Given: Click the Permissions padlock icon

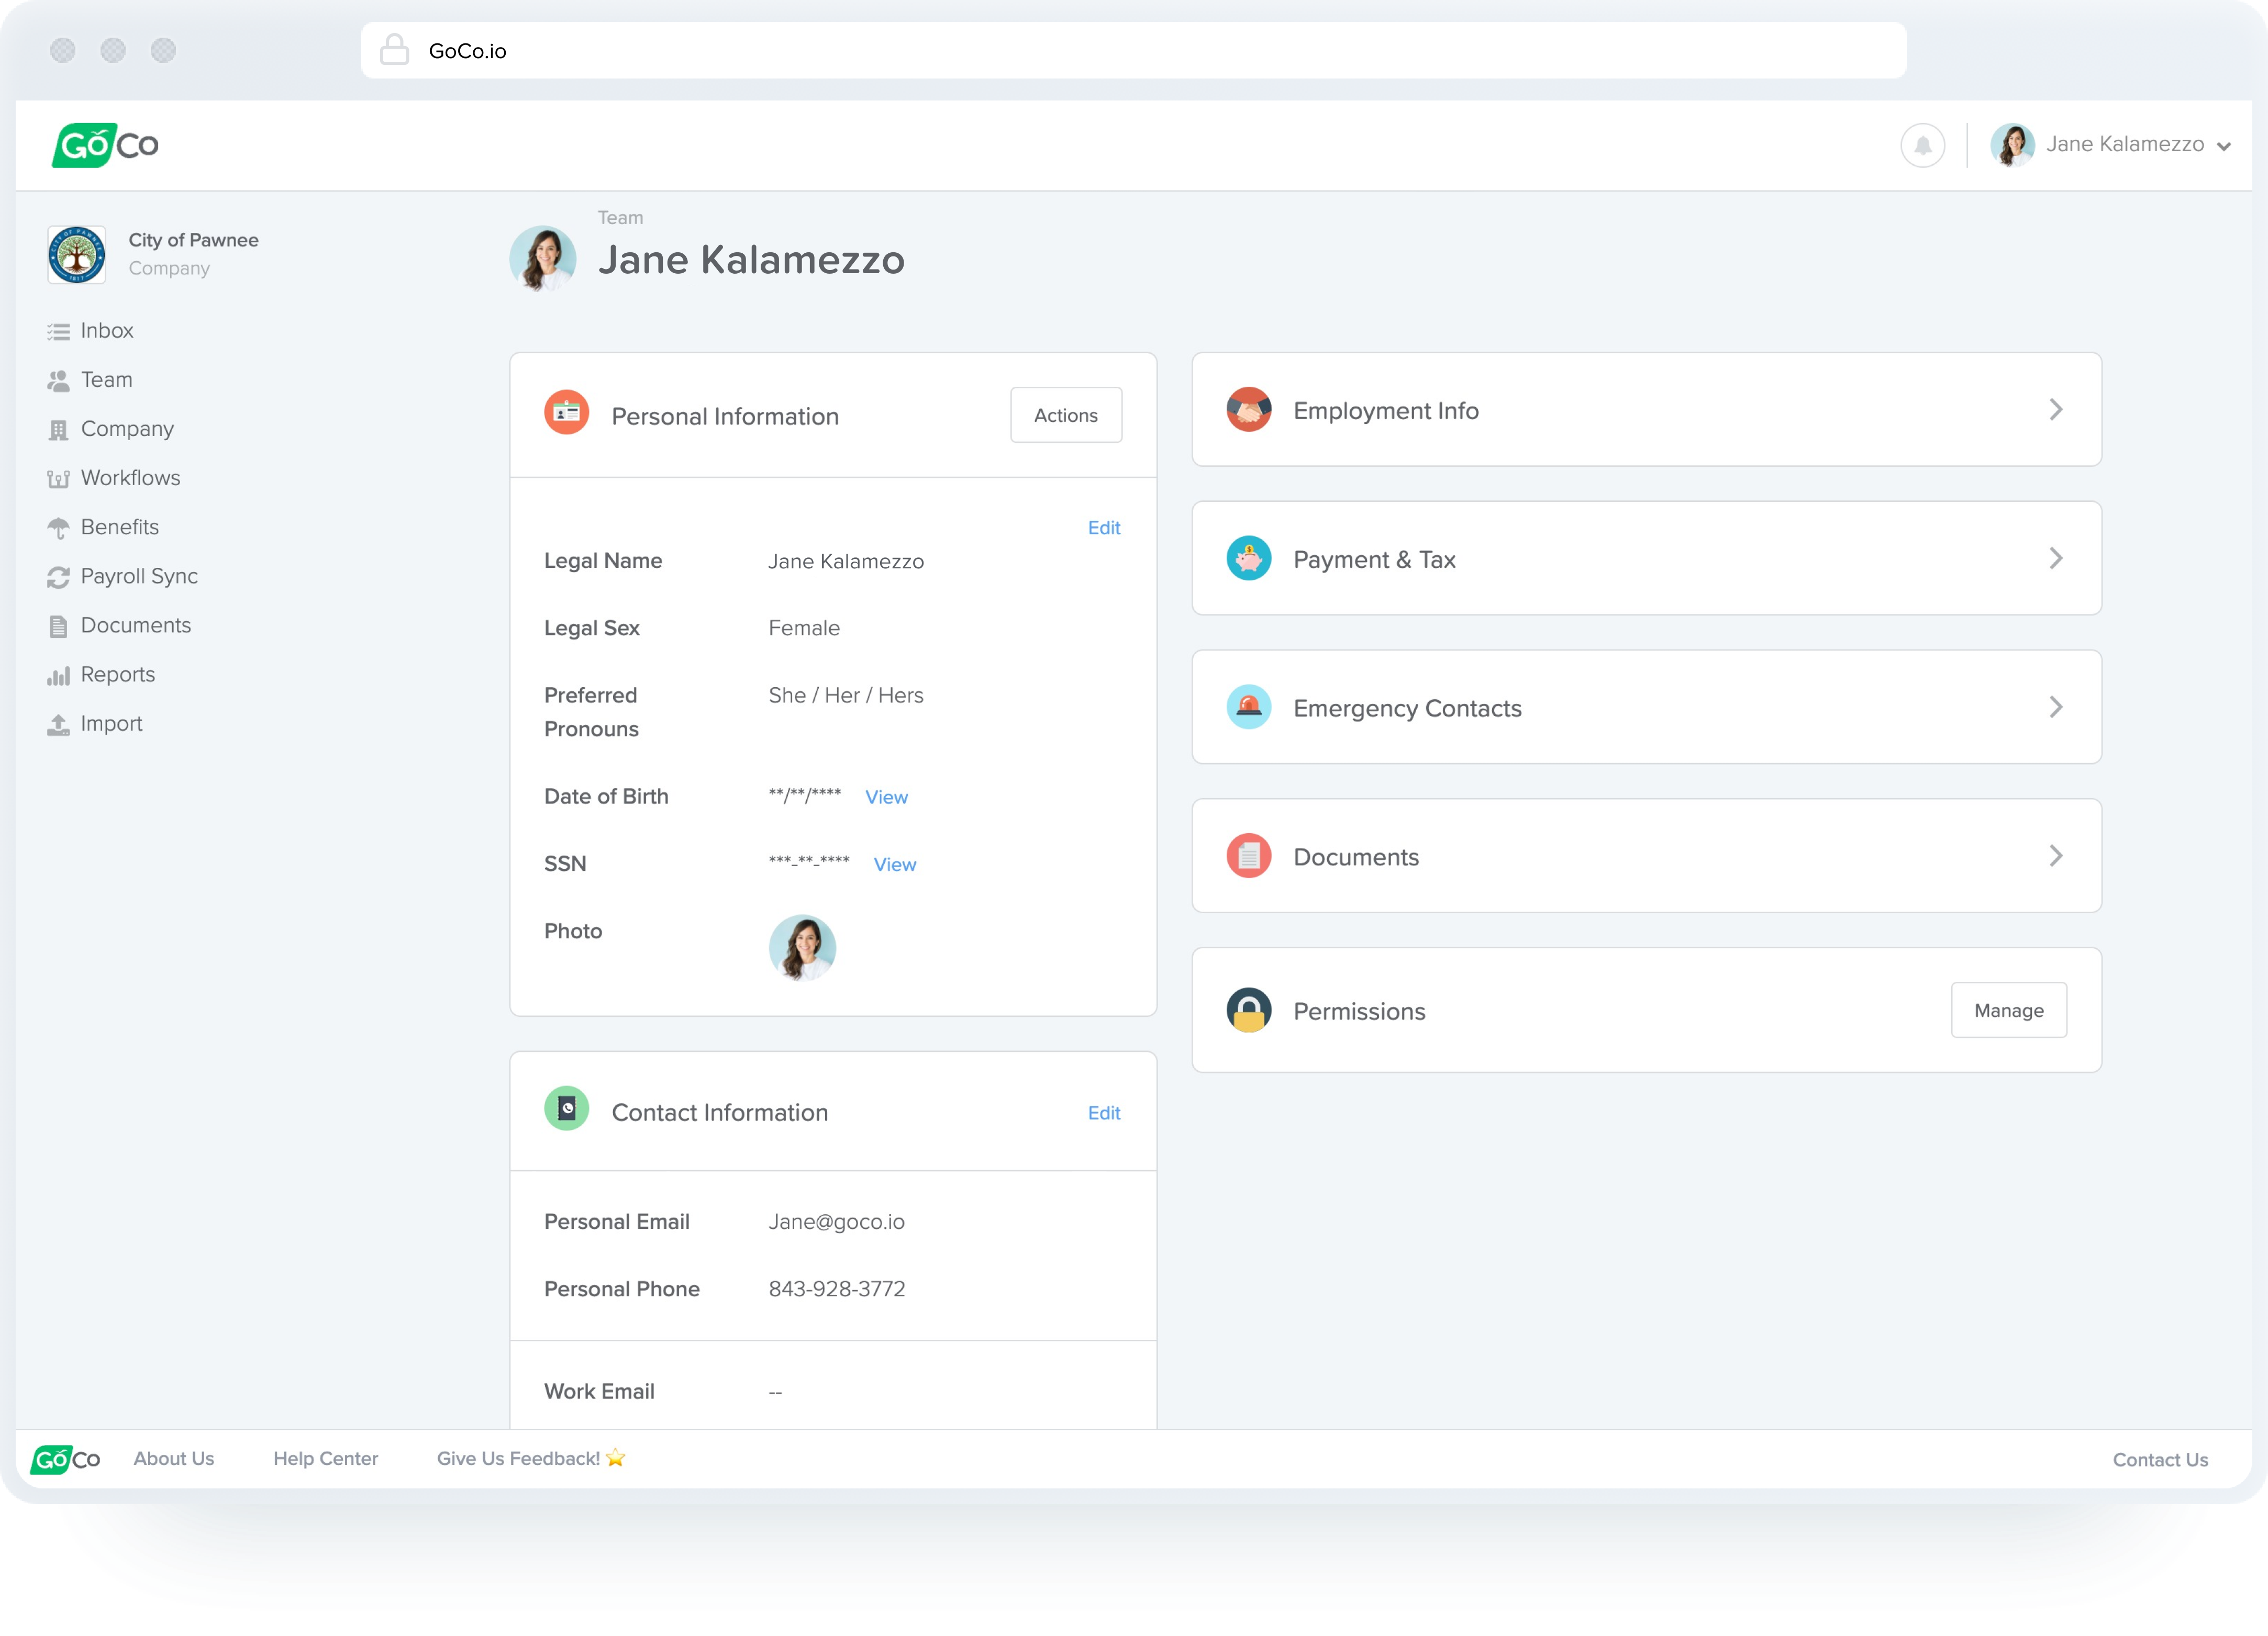Looking at the screenshot, I should [1248, 1011].
